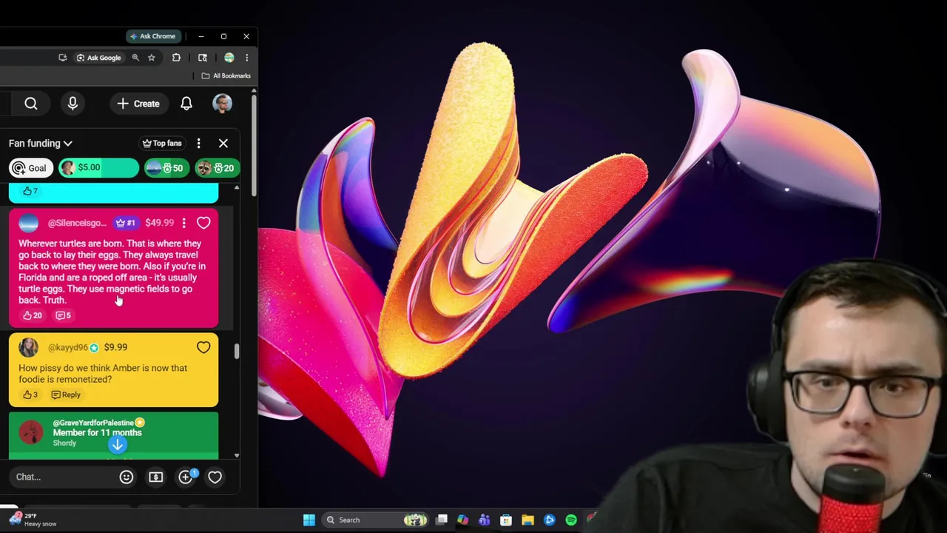Open the weather widget showing Heavy snow
This screenshot has height=533, width=947.
33,520
